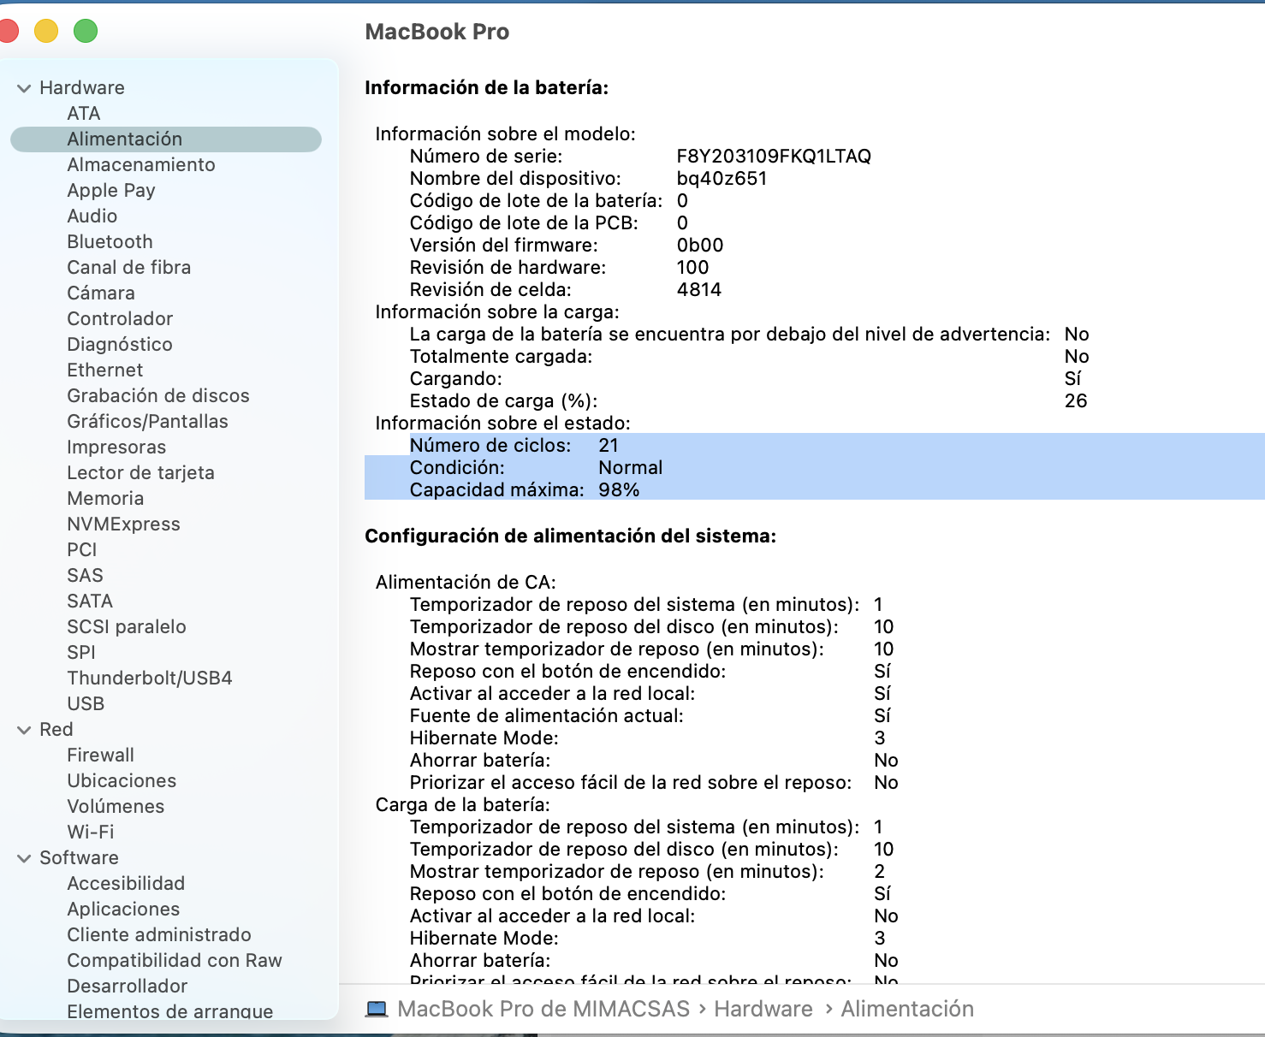The width and height of the screenshot is (1265, 1037).
Task: Click the Software category label
Action: click(79, 858)
